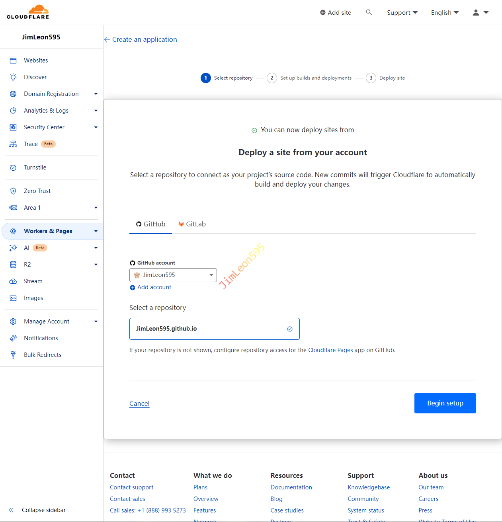Click the Cancel link
The height and width of the screenshot is (522, 502).
[x=139, y=403]
